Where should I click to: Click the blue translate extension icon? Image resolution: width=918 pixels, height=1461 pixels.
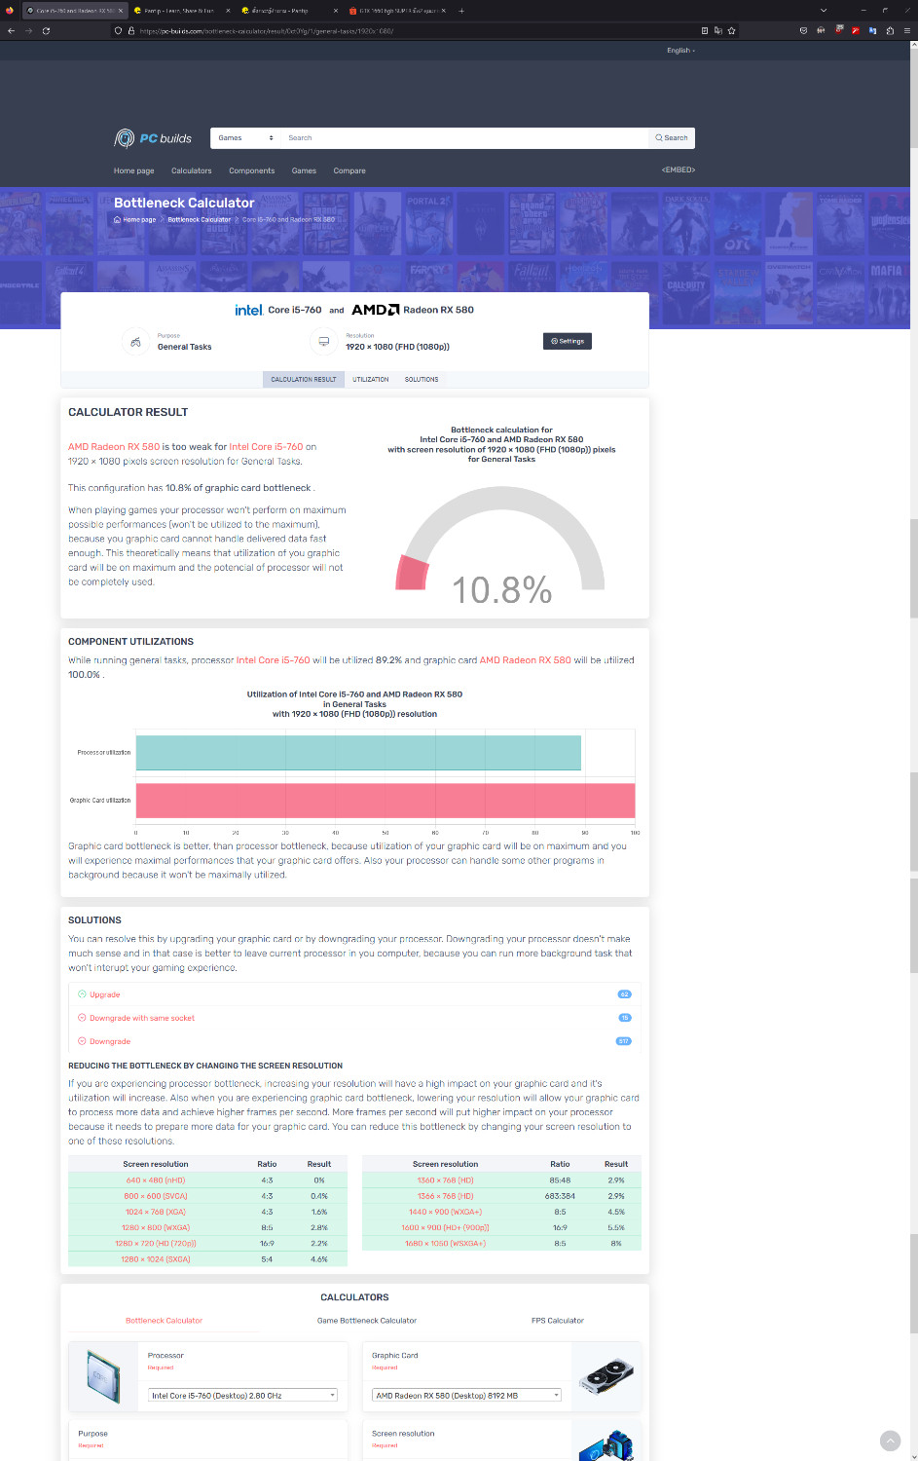pos(872,30)
